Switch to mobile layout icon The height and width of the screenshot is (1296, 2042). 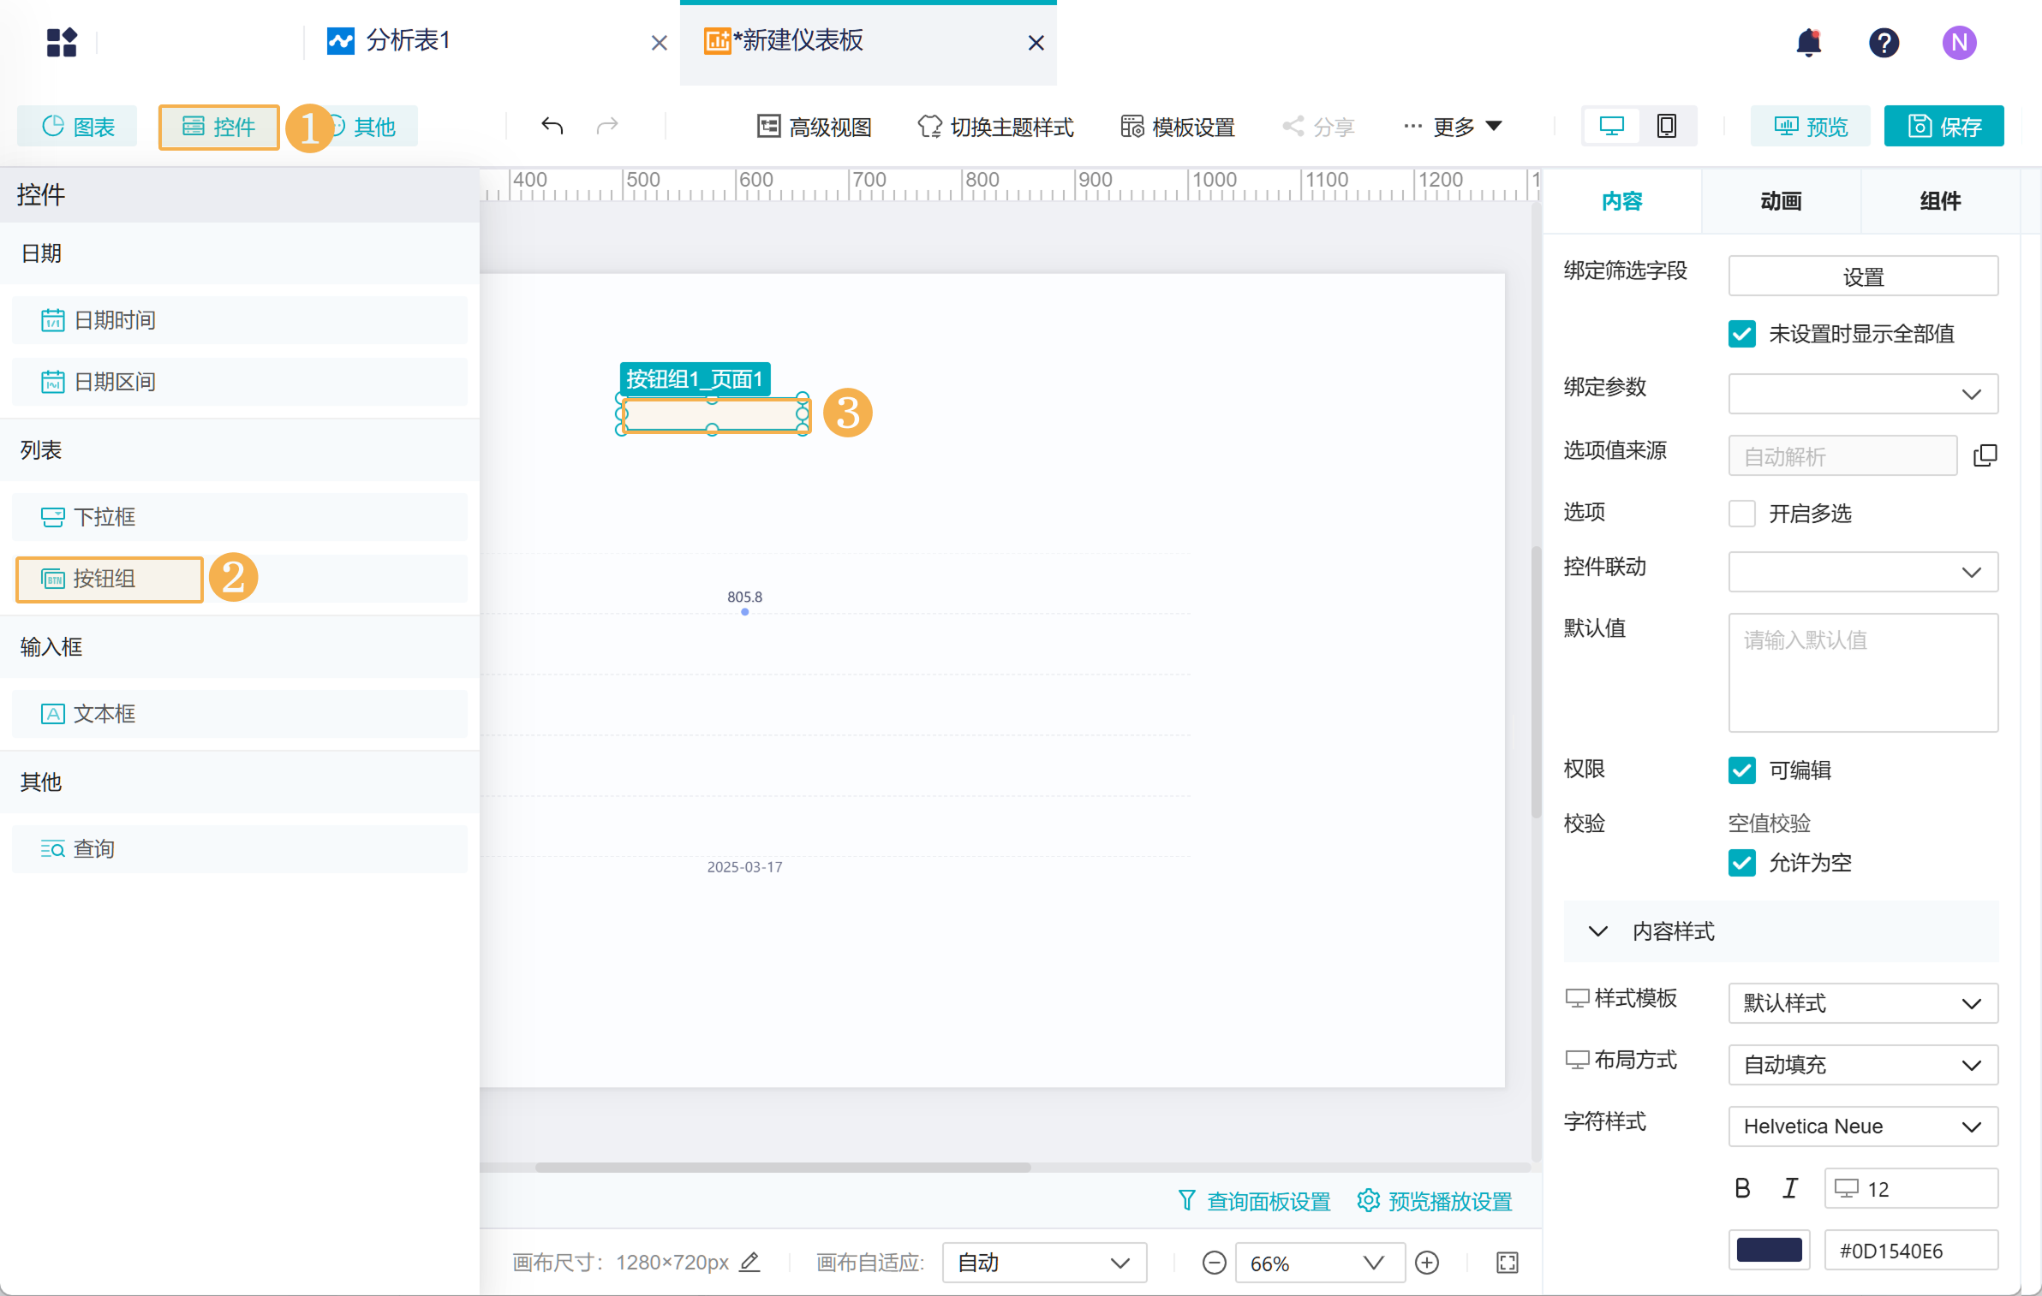click(x=1666, y=127)
